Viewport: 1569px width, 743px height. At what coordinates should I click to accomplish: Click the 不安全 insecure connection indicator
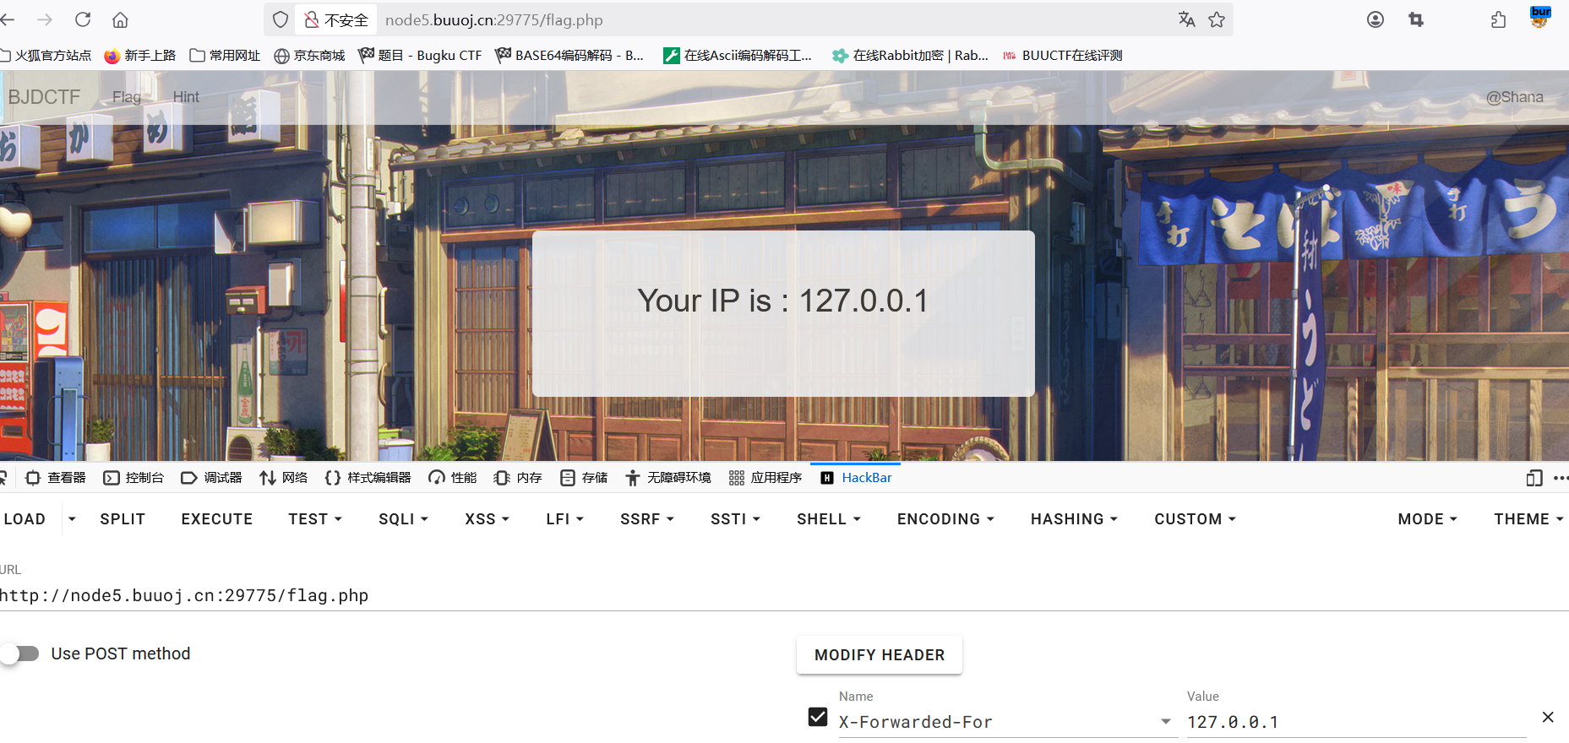pos(336,19)
